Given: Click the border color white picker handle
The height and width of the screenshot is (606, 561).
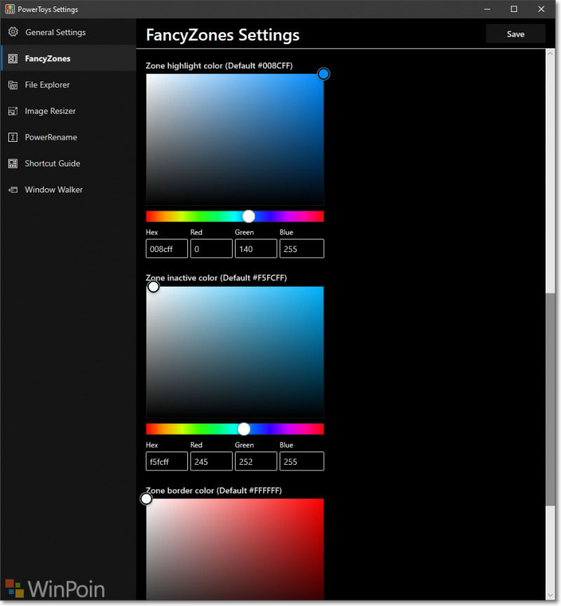Looking at the screenshot, I should coord(146,499).
